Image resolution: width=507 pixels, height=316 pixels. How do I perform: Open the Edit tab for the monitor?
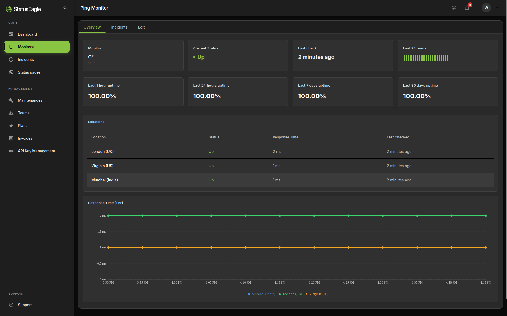tap(141, 27)
